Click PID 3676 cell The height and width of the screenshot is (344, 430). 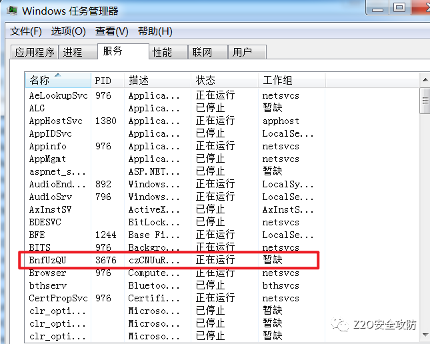pyautogui.click(x=106, y=260)
